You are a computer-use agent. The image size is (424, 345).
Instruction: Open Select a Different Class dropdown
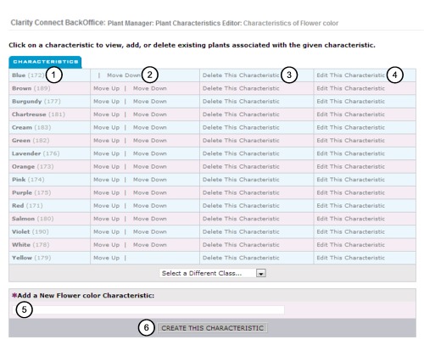pos(213,273)
